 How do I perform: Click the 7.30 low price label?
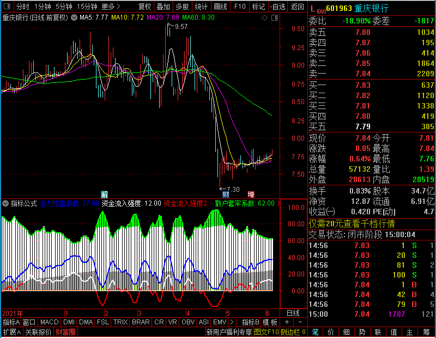pos(233,190)
